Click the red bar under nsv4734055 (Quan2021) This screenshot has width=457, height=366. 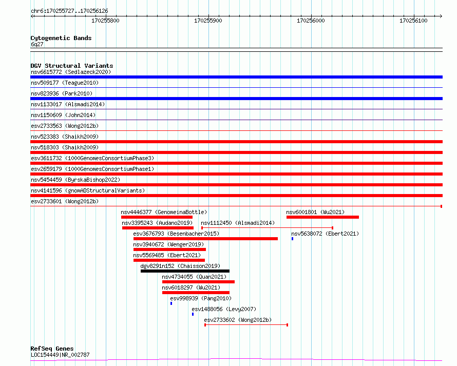click(x=199, y=282)
